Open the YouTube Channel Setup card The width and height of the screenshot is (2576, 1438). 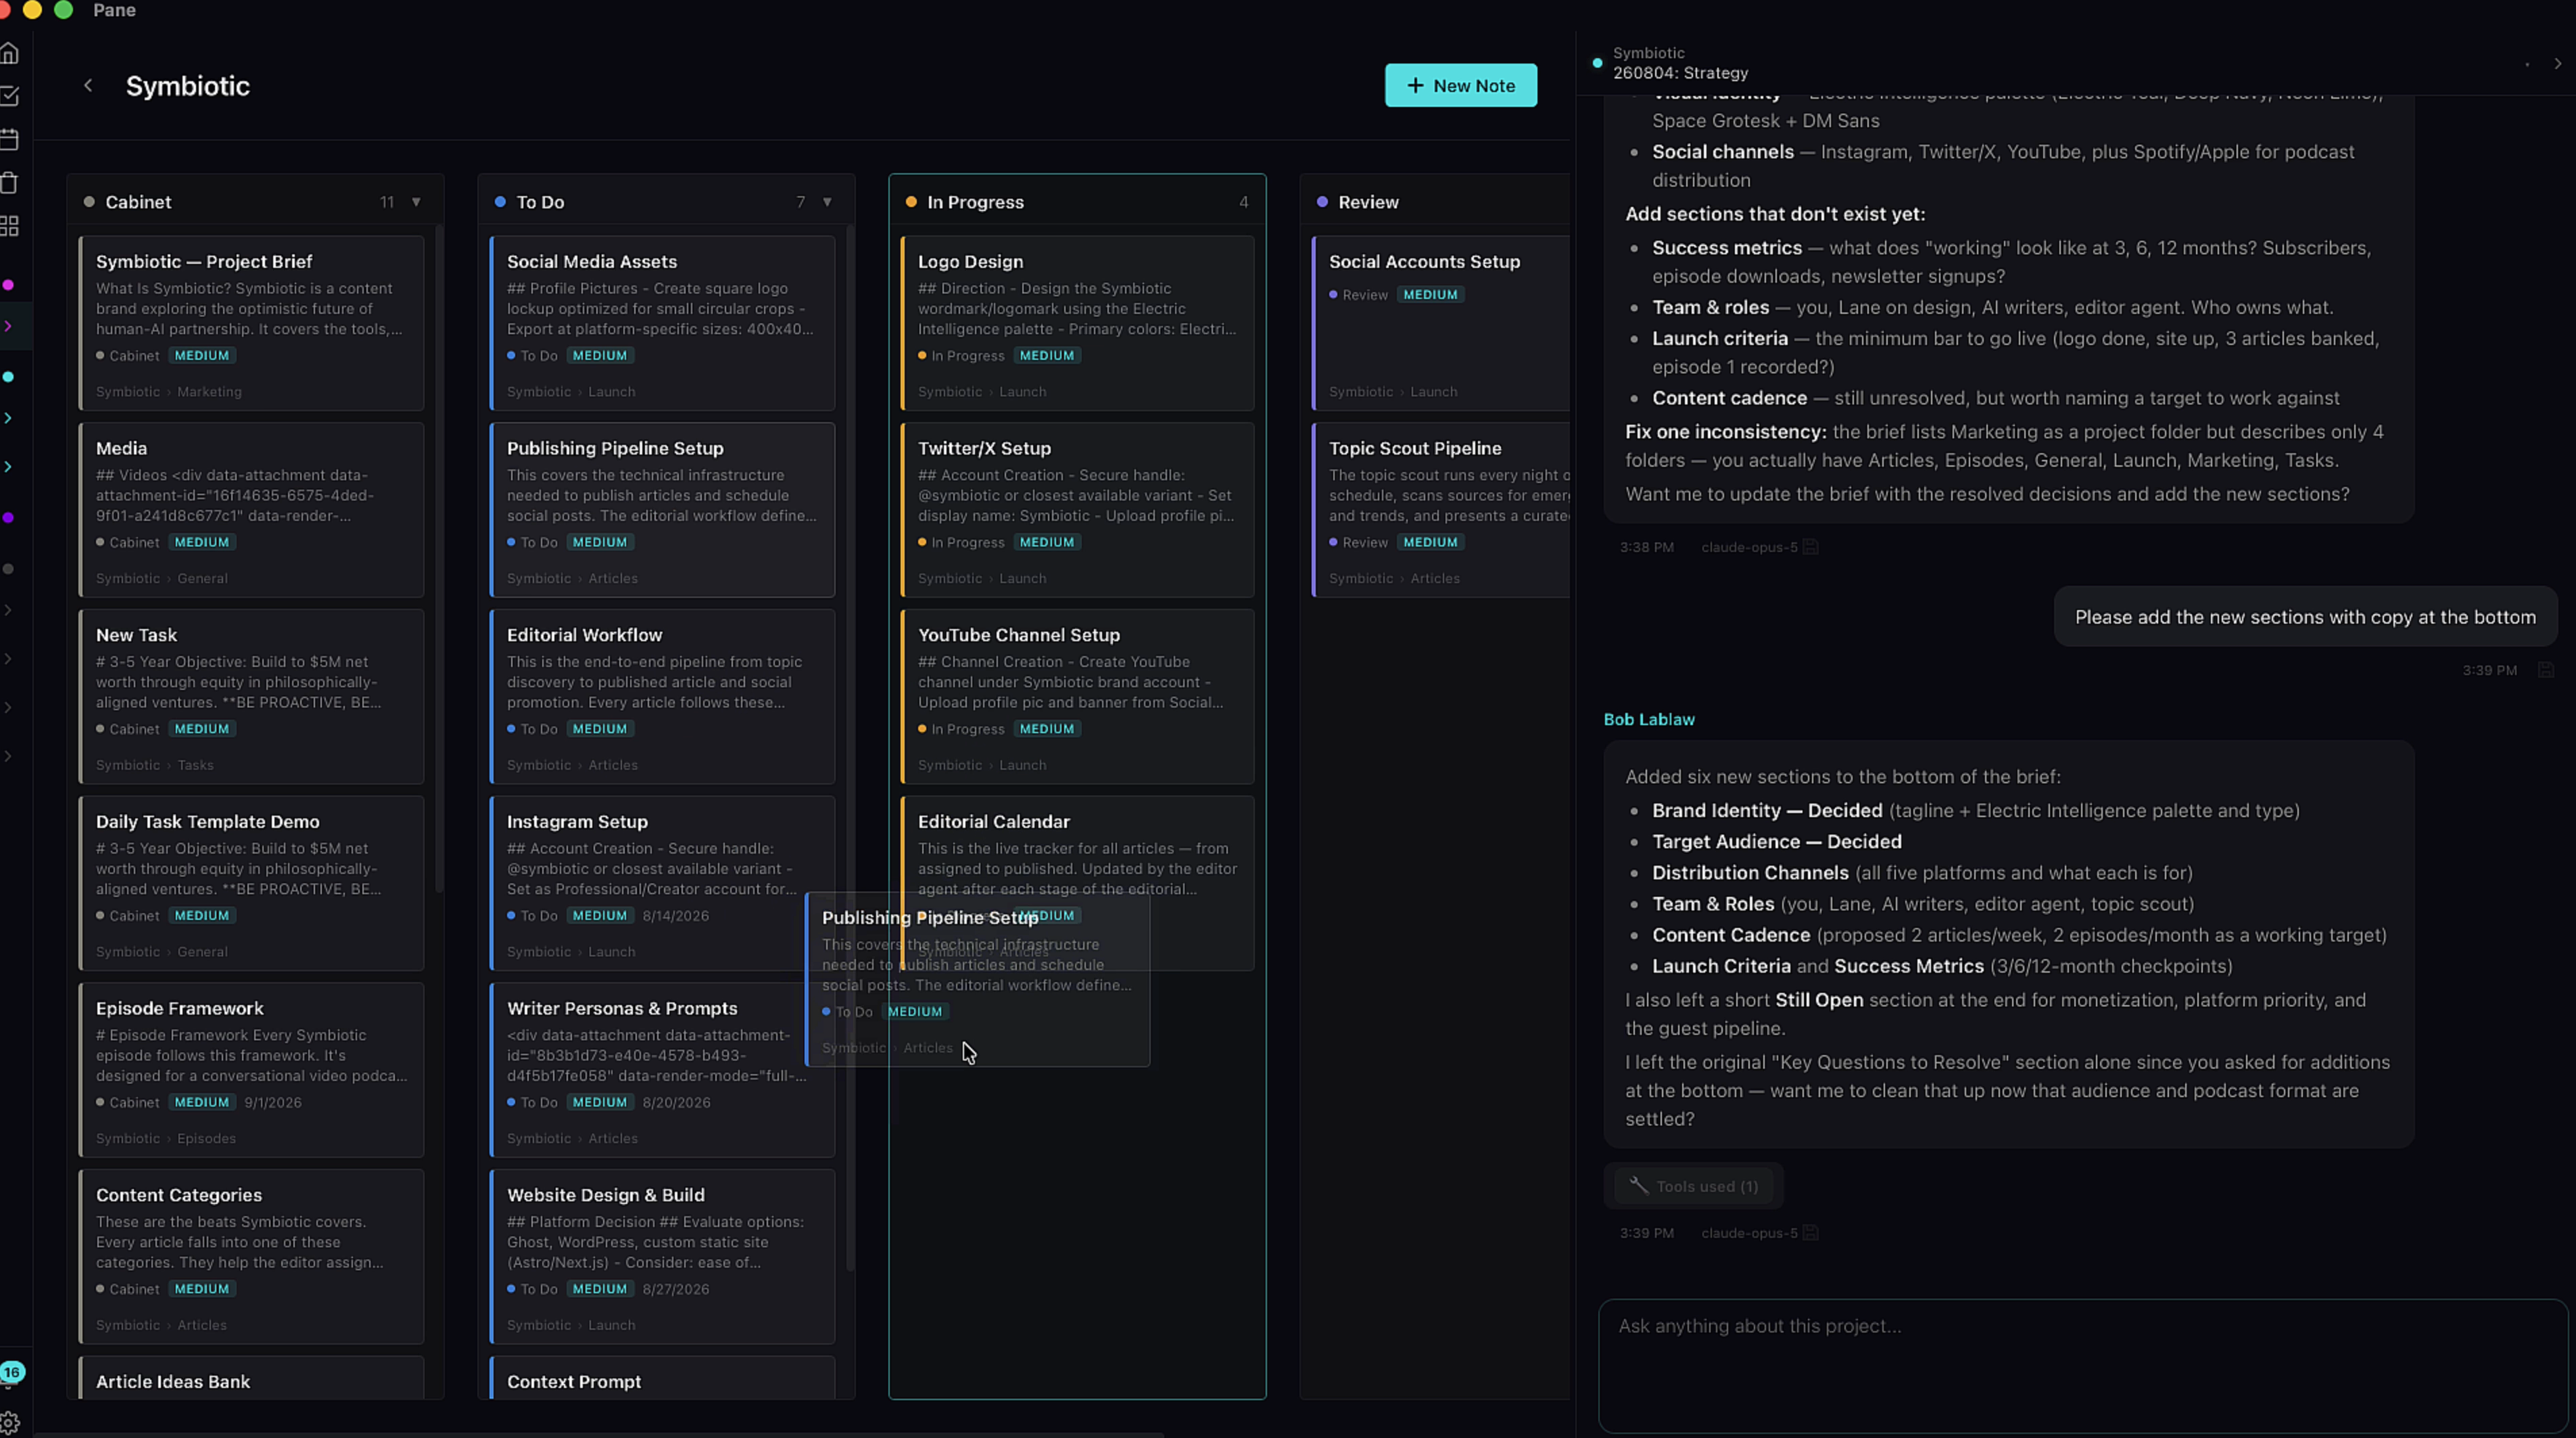(1077, 697)
